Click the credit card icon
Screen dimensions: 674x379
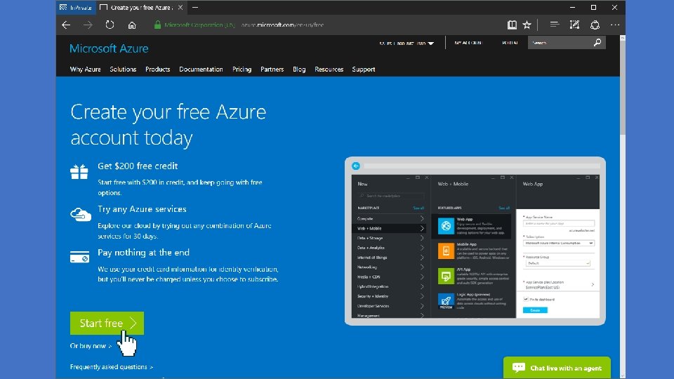click(79, 257)
